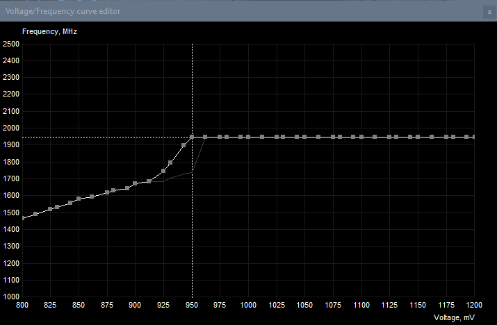Click the '1000' frequency axis value at left
497x325 pixels.
(x=11, y=297)
